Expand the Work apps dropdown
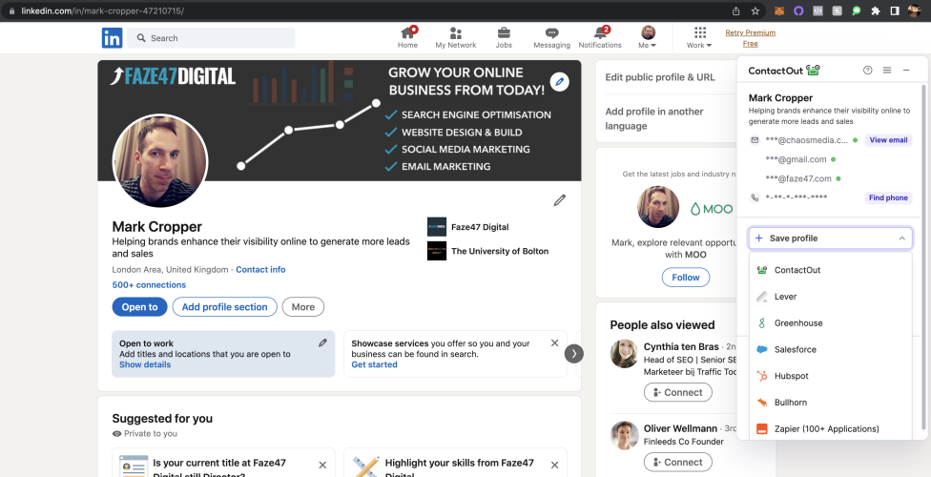Screen dimensions: 931x477 tap(699, 37)
